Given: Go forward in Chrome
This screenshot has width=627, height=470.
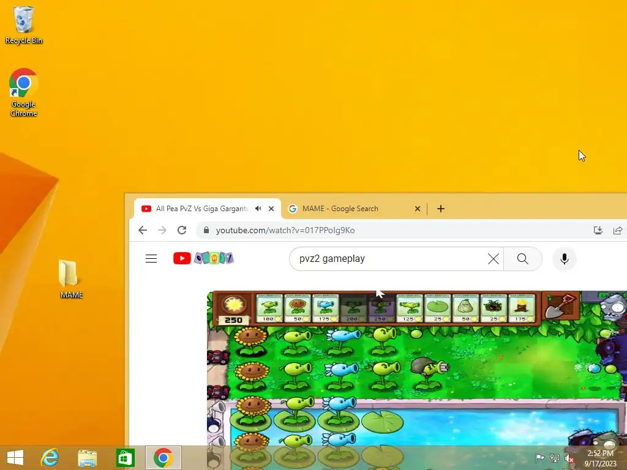Looking at the screenshot, I should click(162, 230).
